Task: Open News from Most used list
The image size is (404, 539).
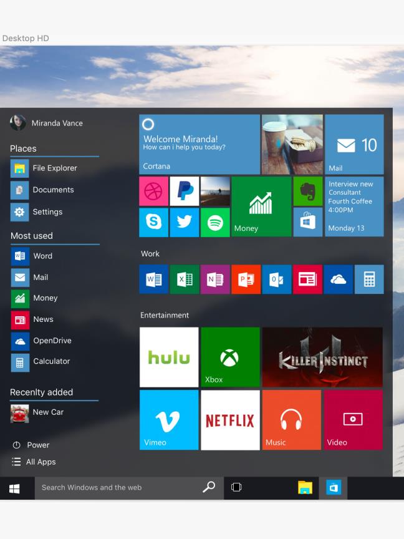Action: tap(32, 319)
